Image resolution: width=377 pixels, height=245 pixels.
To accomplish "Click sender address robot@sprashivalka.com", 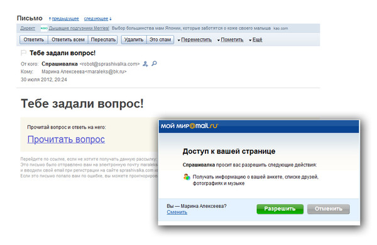I will pyautogui.click(x=109, y=64).
